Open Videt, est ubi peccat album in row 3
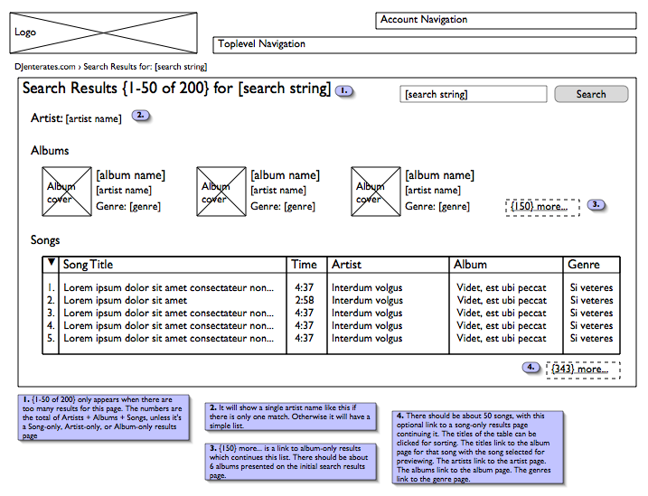This screenshot has height=496, width=648. pyautogui.click(x=502, y=313)
